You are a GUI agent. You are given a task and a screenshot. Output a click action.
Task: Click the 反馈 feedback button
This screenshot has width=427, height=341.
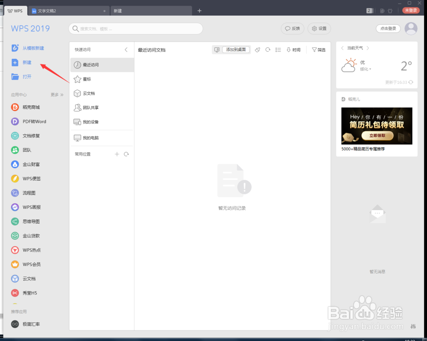pos(292,29)
